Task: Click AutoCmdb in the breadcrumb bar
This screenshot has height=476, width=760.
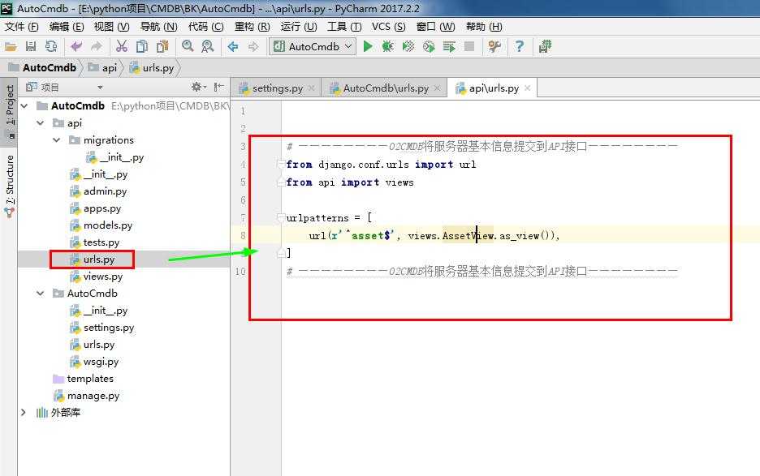Action: (43, 68)
